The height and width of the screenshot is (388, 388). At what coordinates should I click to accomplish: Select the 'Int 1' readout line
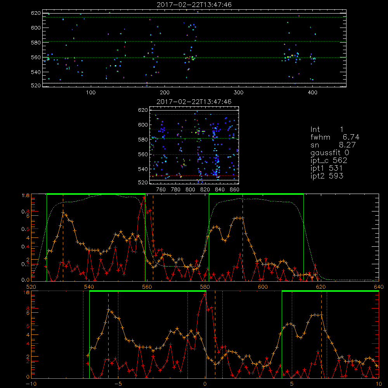[x=327, y=130]
